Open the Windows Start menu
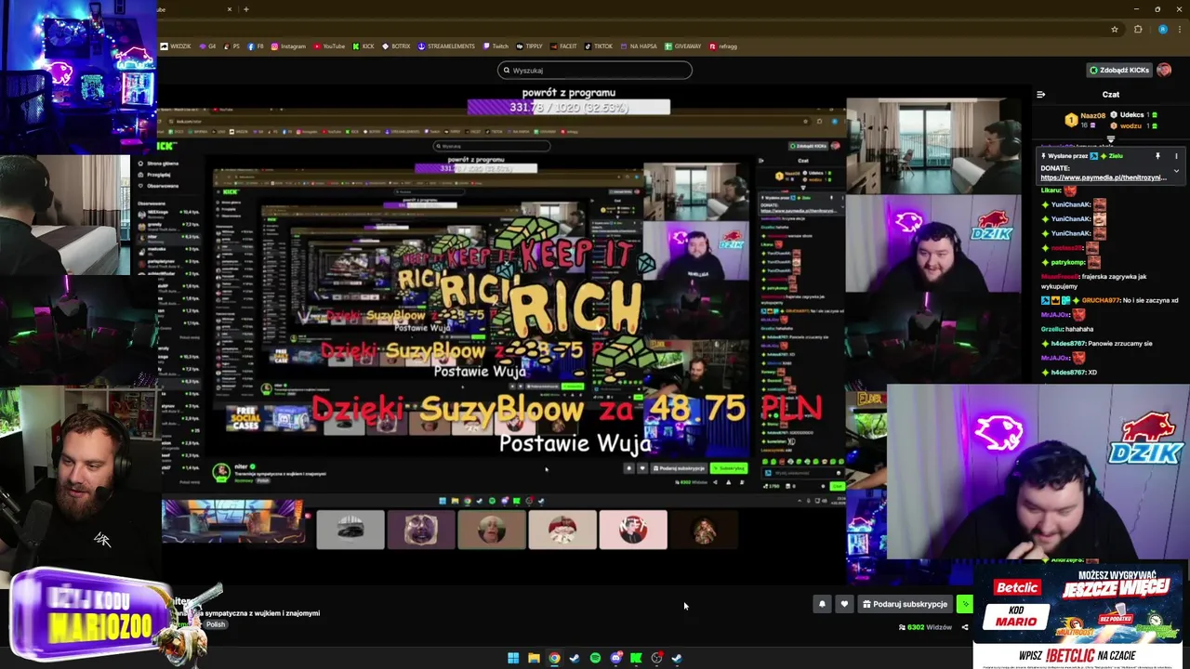 [513, 658]
